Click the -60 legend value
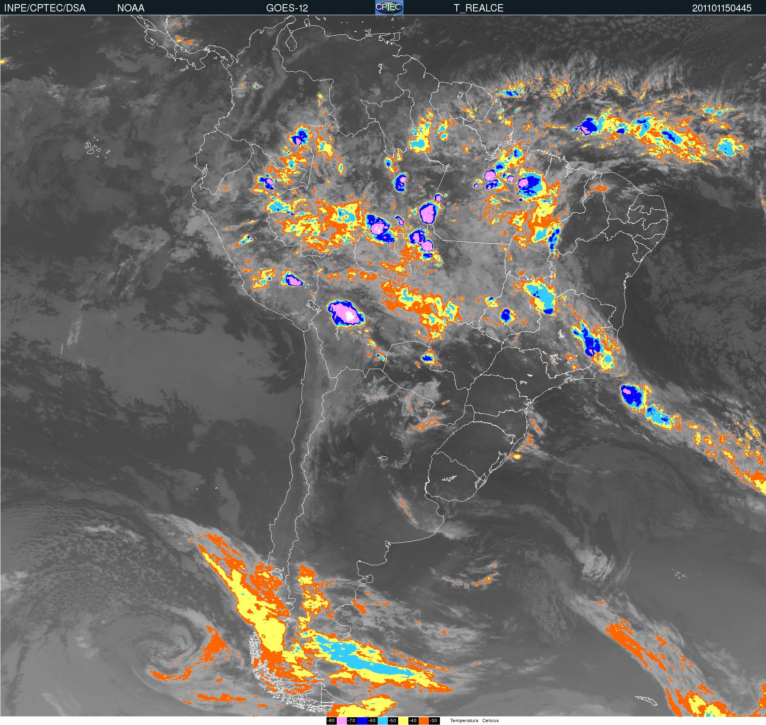Image resolution: width=766 pixels, height=725 pixels. [x=372, y=720]
